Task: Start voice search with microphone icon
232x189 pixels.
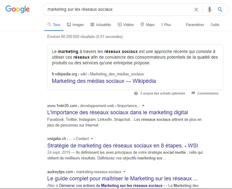Action: 209,10
